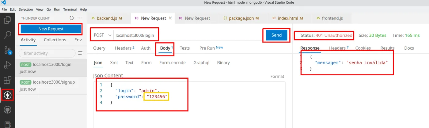Open the Explorer view in activity bar
This screenshot has width=429, height=128.
7,20
